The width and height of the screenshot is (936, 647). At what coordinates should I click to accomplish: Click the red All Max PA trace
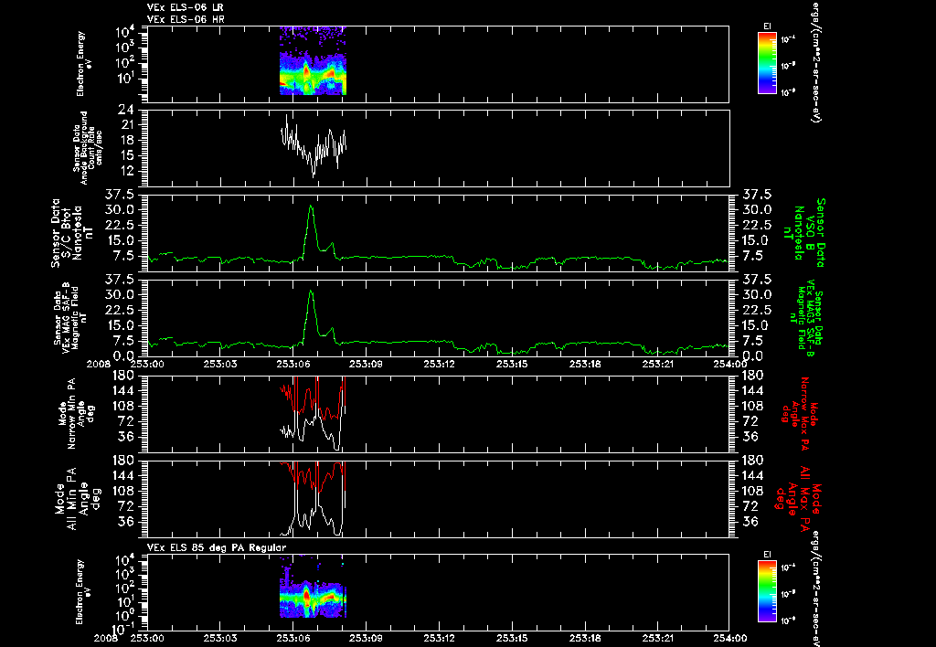314,476
